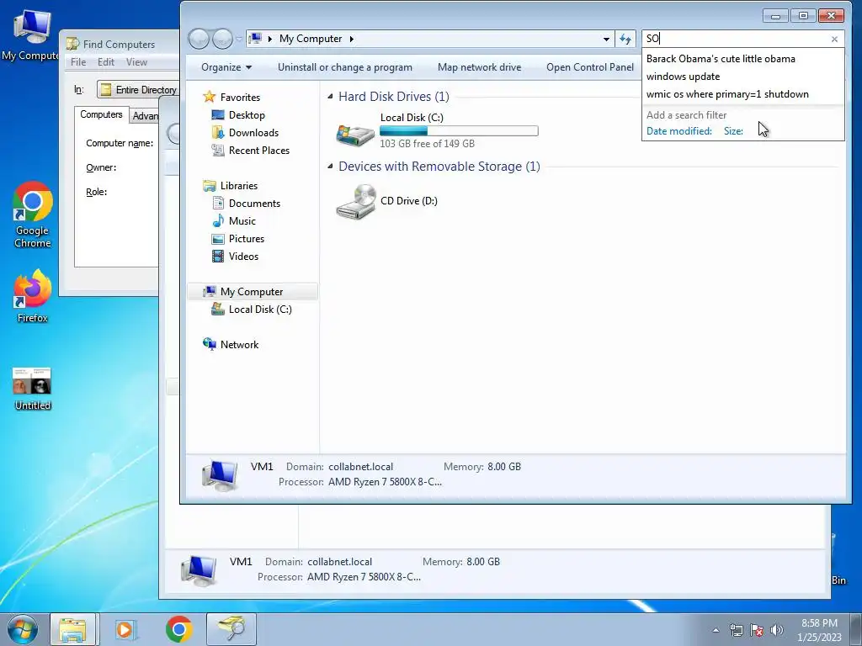862x646 pixels.
Task: Open the Organize dropdown menu
Action: (x=226, y=67)
